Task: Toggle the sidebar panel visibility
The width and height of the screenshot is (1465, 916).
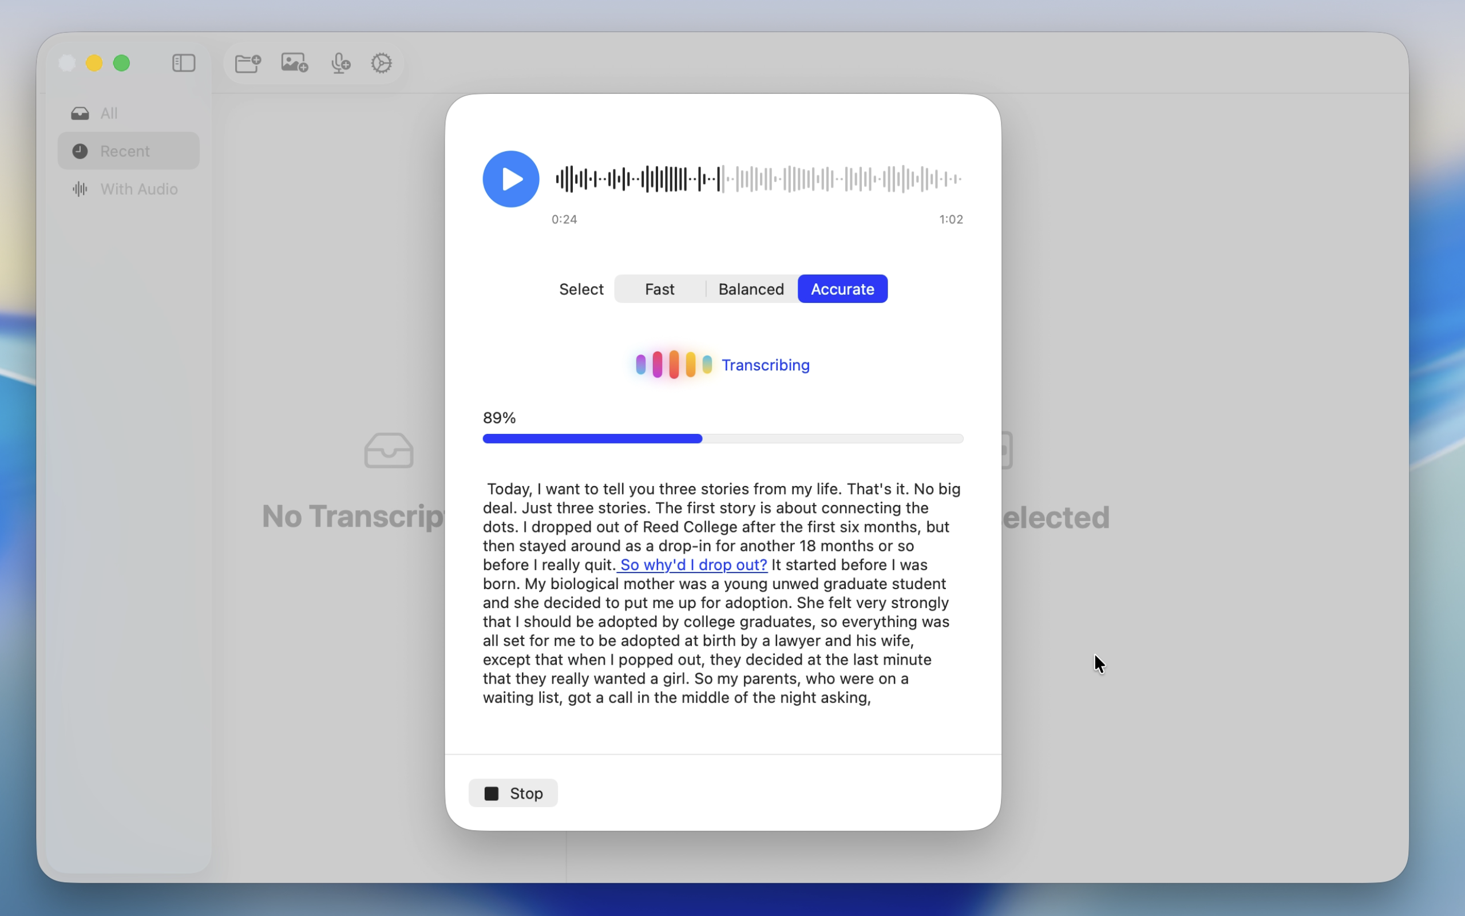Action: (x=183, y=62)
